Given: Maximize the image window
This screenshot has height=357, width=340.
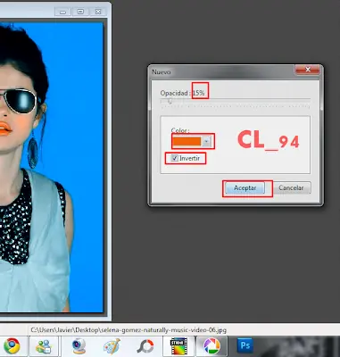Looking at the screenshot, I should click(x=80, y=12).
